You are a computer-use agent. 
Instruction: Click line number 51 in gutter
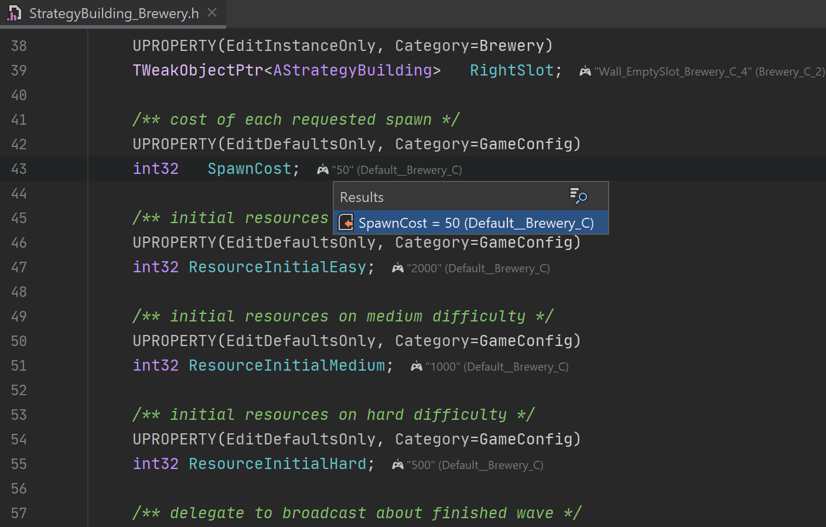click(x=19, y=365)
